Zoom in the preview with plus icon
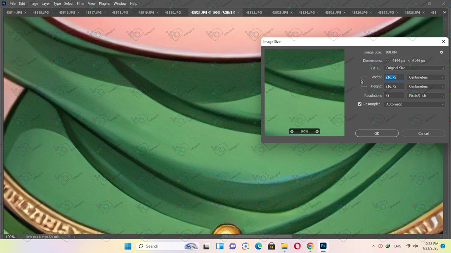451x253 pixels. pyautogui.click(x=317, y=131)
